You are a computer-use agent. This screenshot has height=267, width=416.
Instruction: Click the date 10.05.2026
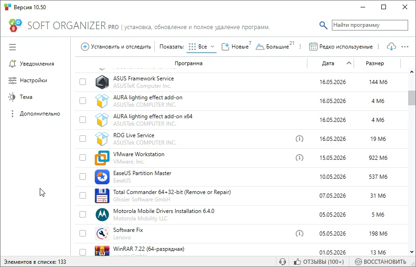(x=332, y=176)
